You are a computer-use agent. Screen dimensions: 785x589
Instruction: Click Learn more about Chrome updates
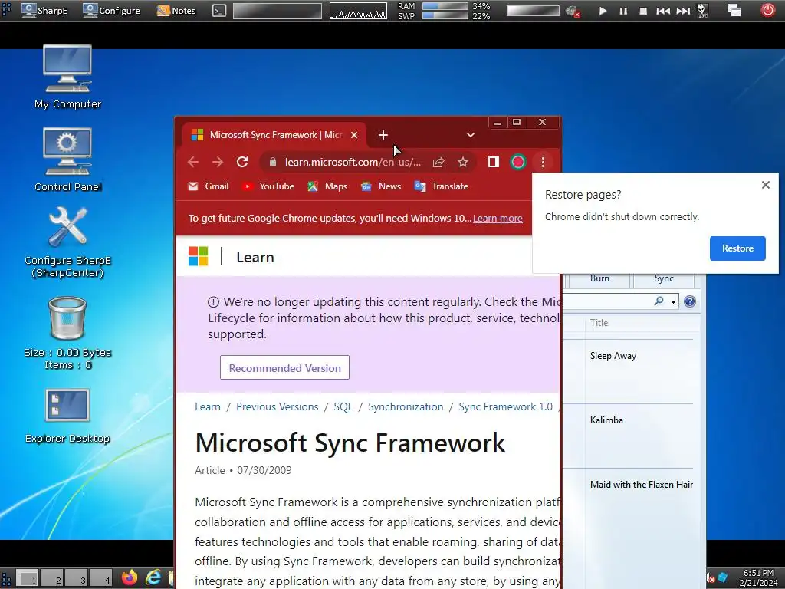(x=498, y=219)
